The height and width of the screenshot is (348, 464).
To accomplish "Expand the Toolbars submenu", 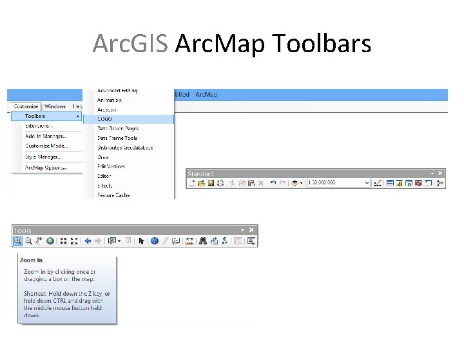I will pyautogui.click(x=46, y=116).
